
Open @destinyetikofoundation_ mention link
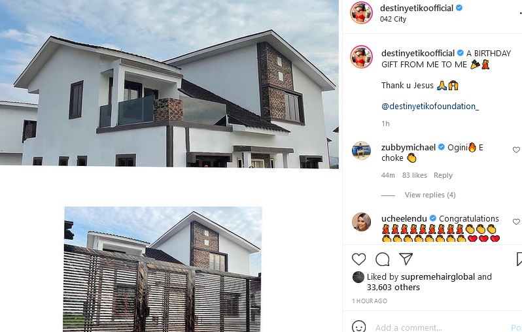pos(430,107)
